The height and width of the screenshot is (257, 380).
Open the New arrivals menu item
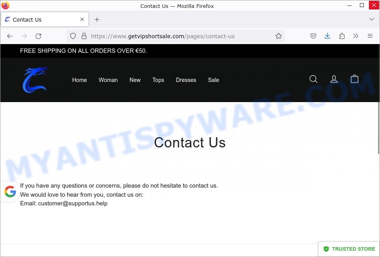pos(135,80)
